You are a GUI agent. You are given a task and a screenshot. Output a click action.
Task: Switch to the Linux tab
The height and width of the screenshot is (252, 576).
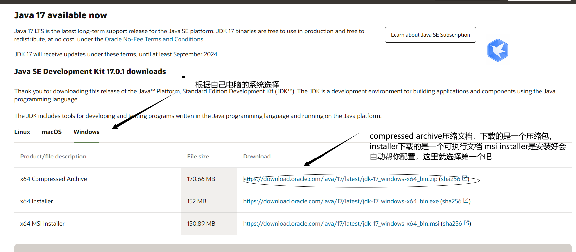(22, 132)
